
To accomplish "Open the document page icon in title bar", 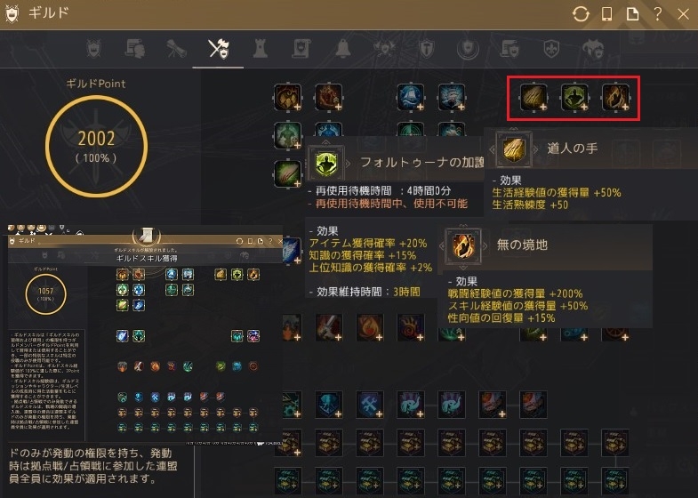I will [632, 14].
